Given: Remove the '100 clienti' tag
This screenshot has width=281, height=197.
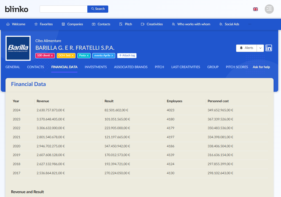Looking at the screenshot, I should (x=52, y=56).
